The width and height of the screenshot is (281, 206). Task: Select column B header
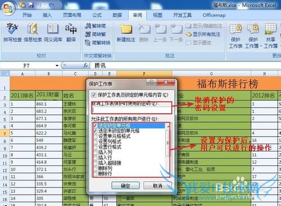coord(49,74)
